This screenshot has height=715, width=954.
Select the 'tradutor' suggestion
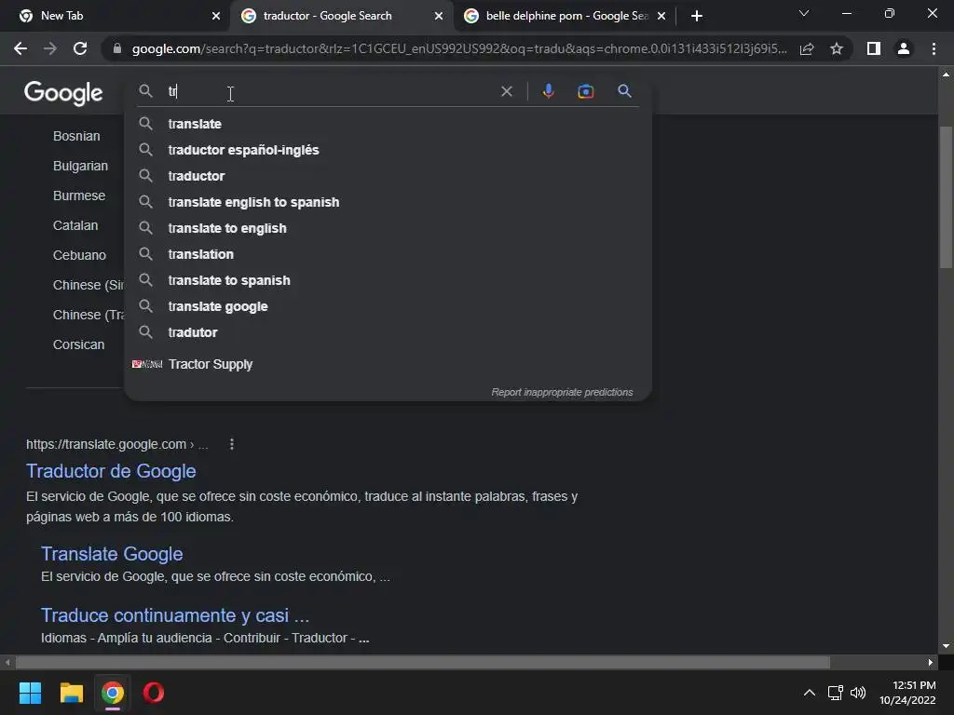[388, 332]
